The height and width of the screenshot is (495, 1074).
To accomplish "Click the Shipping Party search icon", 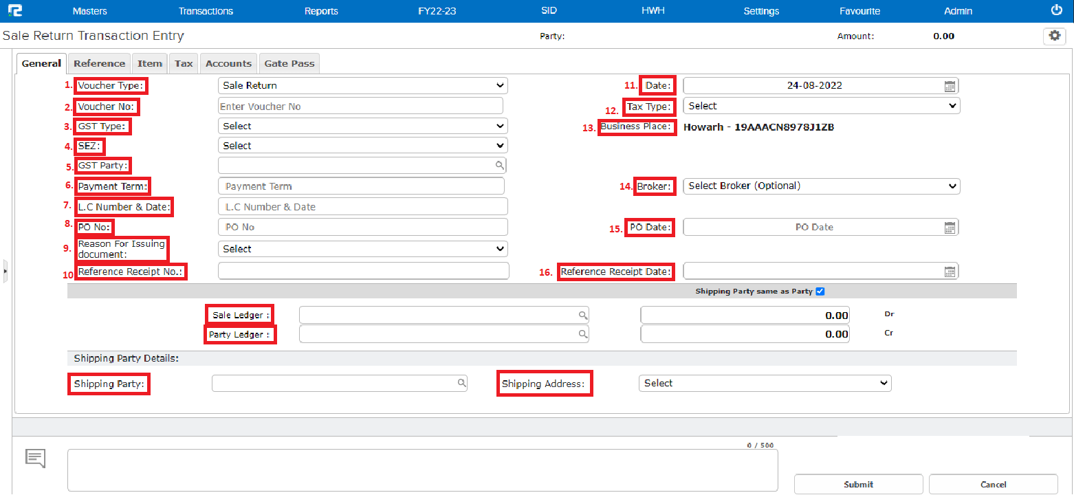I will pos(461,384).
